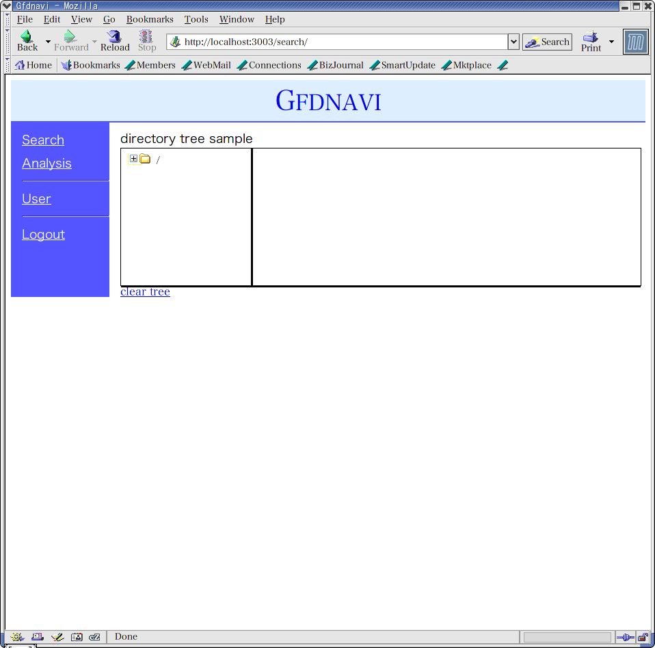
Task: Open the Mktplace bookmark
Action: (466, 65)
